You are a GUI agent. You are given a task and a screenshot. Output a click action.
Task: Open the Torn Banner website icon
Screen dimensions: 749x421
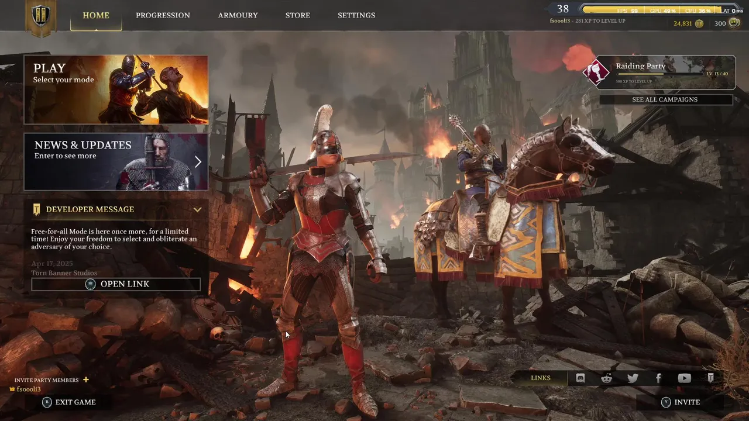click(x=710, y=378)
